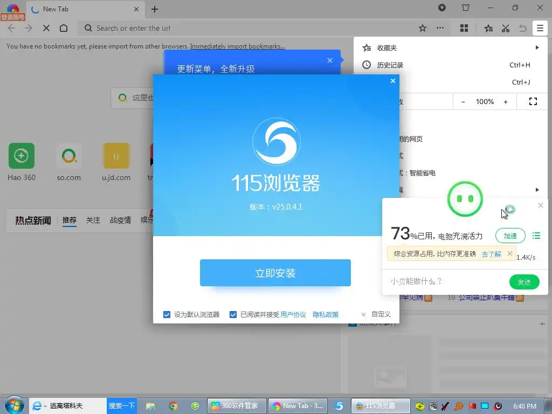Expand the submenu arrow above the 360 popup
The height and width of the screenshot is (414, 552).
pos(537,190)
